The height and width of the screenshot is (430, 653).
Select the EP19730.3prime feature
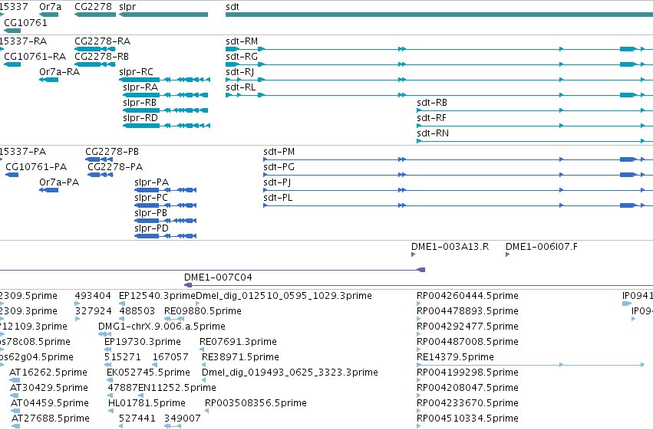click(x=107, y=350)
